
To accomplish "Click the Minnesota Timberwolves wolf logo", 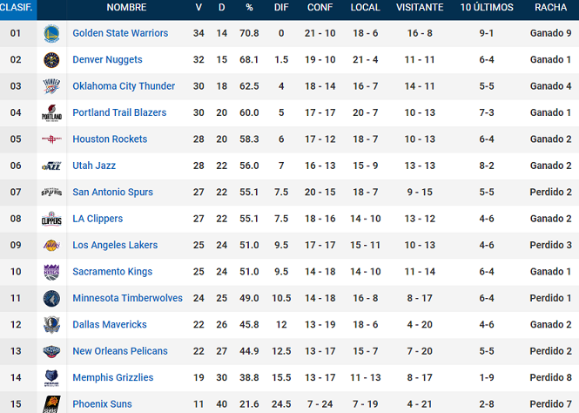I will coord(51,299).
